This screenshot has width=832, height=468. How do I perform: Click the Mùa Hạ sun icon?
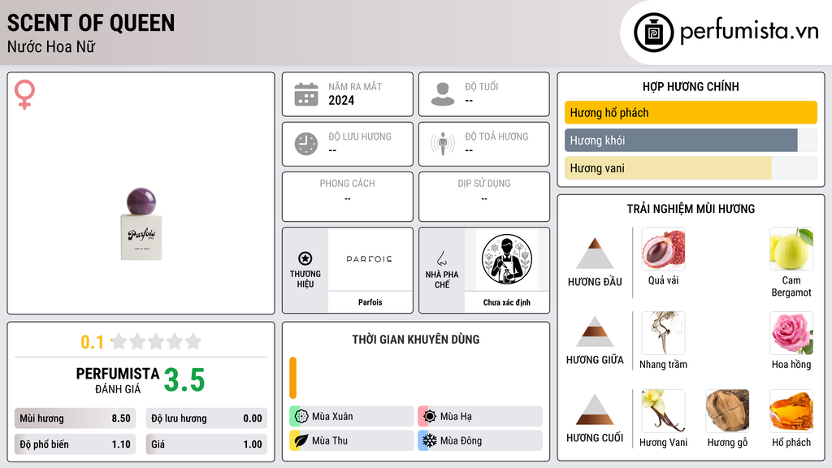pyautogui.click(x=430, y=416)
